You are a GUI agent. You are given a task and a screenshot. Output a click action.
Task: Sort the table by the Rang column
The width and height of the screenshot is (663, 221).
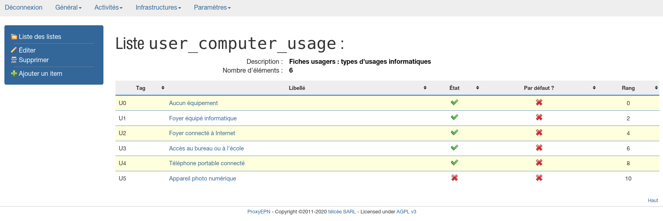coord(628,88)
